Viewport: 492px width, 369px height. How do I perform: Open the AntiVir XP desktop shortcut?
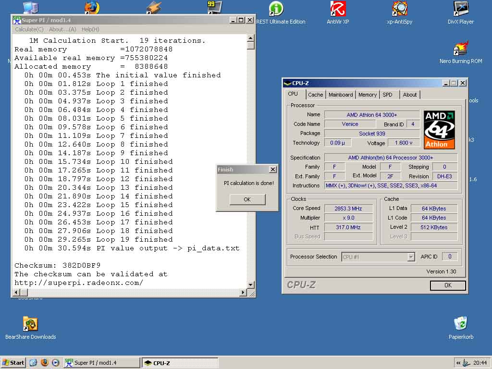[x=338, y=9]
